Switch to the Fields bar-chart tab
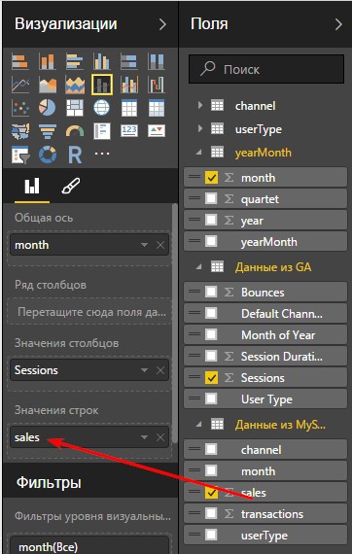 pos(32,187)
